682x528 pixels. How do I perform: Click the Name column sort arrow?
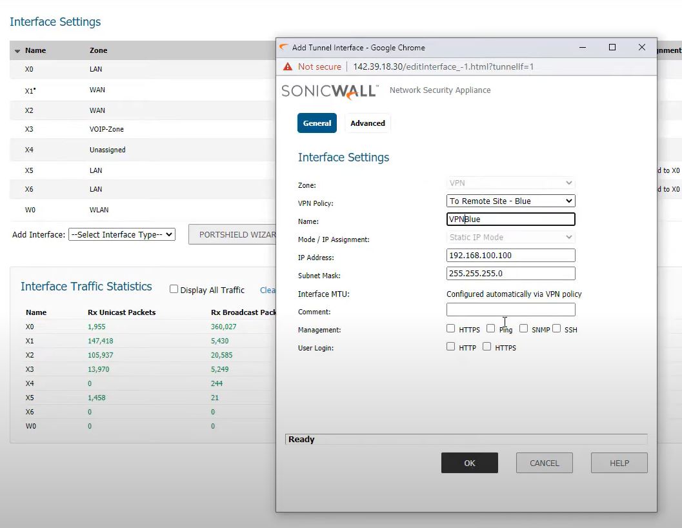[x=17, y=51]
